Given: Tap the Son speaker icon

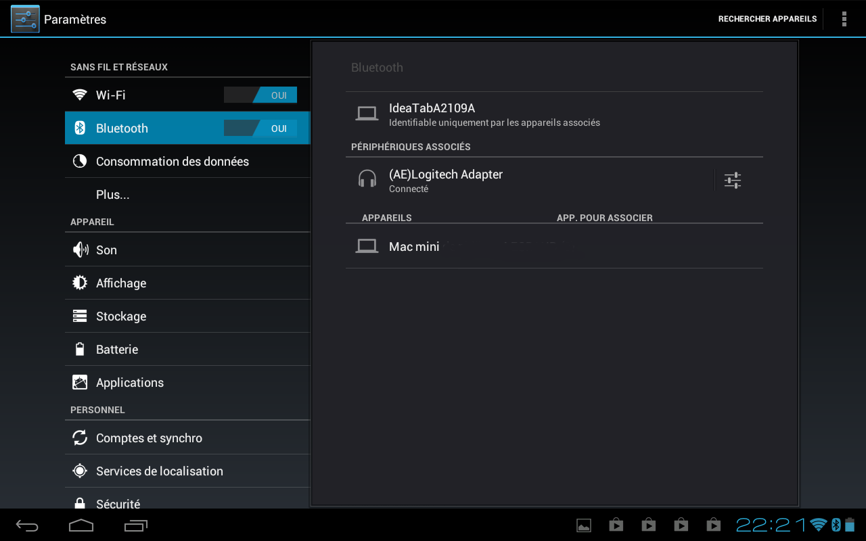Looking at the screenshot, I should [80, 250].
